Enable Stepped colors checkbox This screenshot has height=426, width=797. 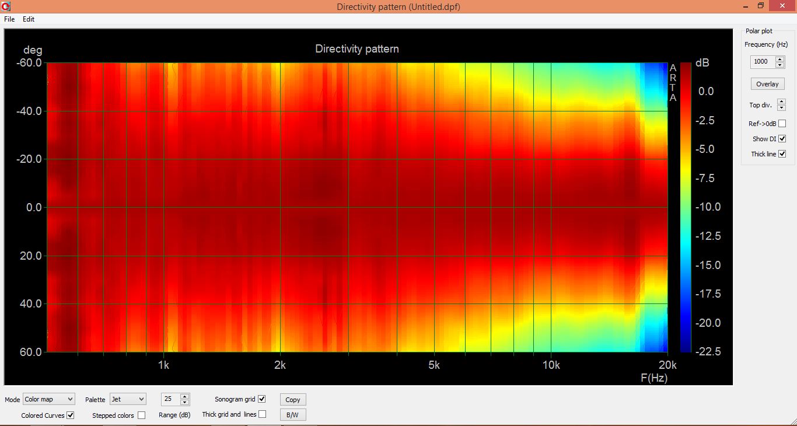[x=142, y=415]
